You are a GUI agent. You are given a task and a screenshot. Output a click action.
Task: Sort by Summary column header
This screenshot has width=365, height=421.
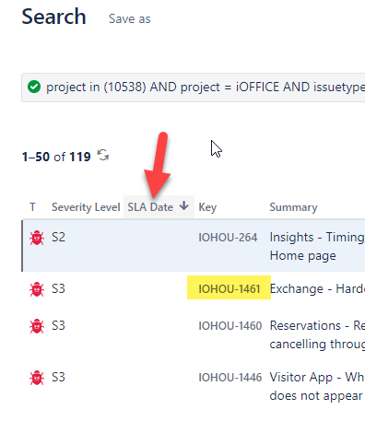coord(293,207)
